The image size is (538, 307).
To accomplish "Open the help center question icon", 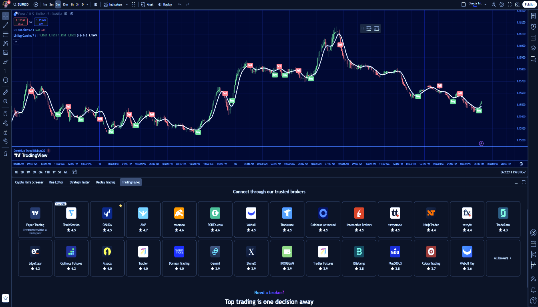I will click(533, 300).
